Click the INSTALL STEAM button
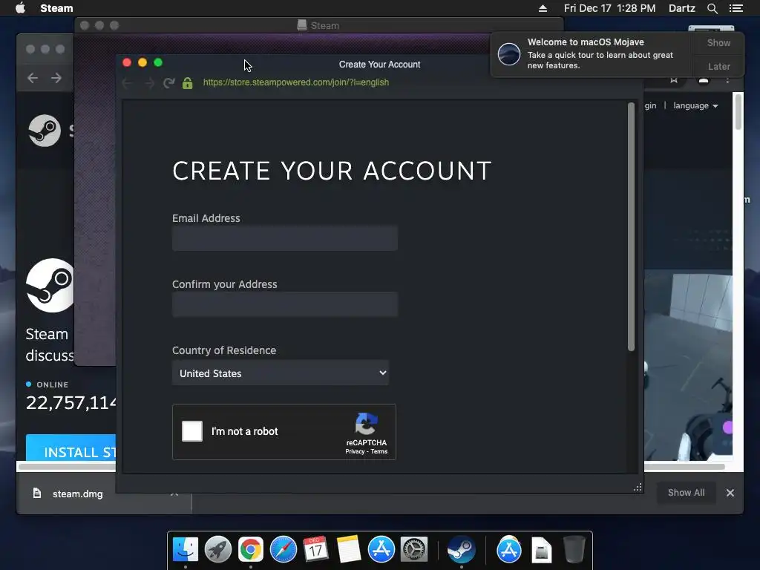 [71, 448]
